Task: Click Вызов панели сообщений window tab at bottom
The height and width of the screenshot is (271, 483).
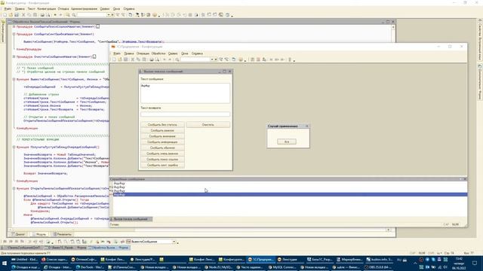Action: click(x=131, y=219)
